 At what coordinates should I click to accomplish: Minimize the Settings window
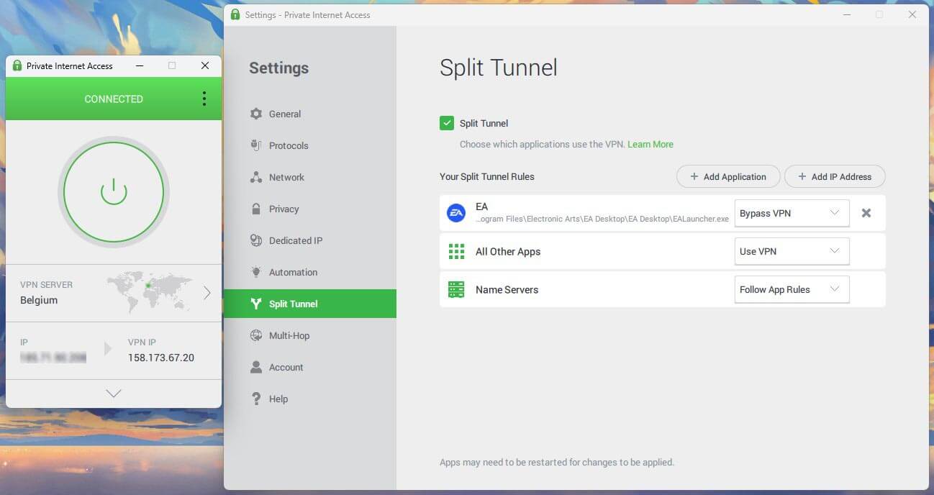click(x=845, y=14)
